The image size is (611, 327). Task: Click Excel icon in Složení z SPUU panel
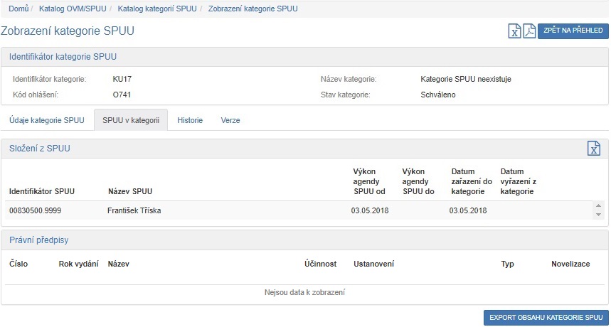pyautogui.click(x=593, y=148)
